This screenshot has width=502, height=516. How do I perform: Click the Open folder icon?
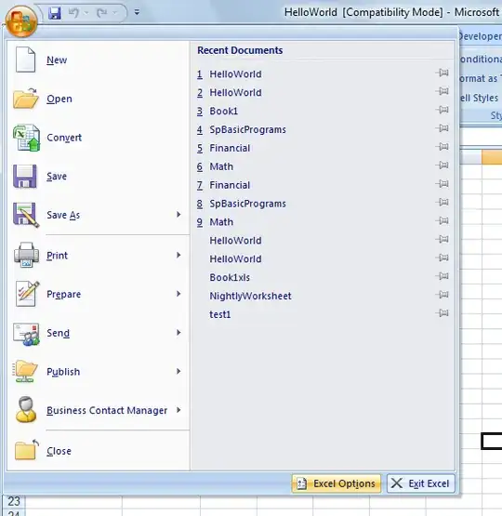[x=25, y=98]
